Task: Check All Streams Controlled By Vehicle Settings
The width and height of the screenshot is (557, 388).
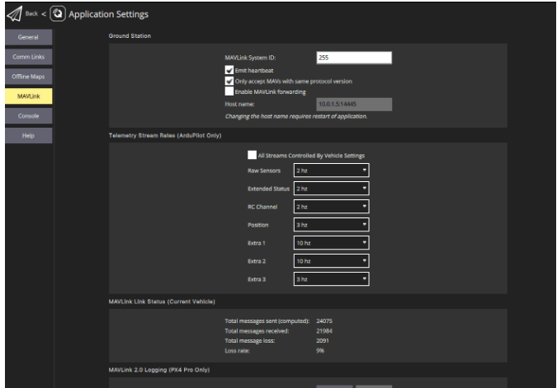Action: 253,155
